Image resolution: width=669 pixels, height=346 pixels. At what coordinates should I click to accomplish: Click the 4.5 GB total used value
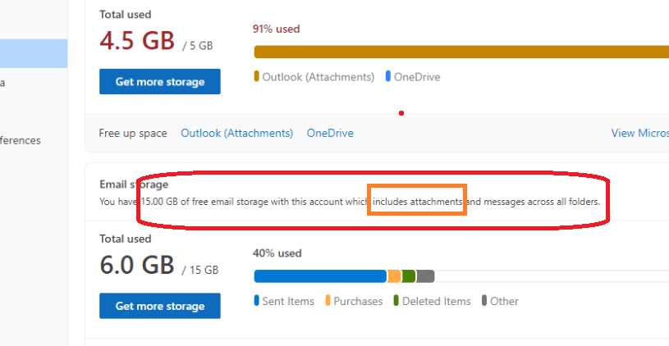137,40
